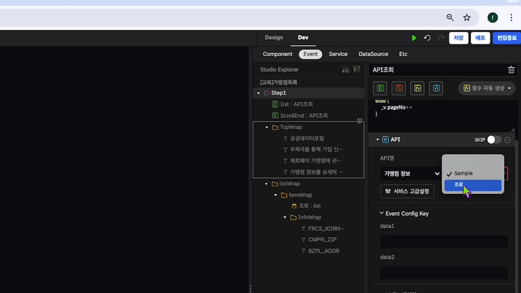Click the data2 input field
The height and width of the screenshot is (293, 521).
point(444,273)
